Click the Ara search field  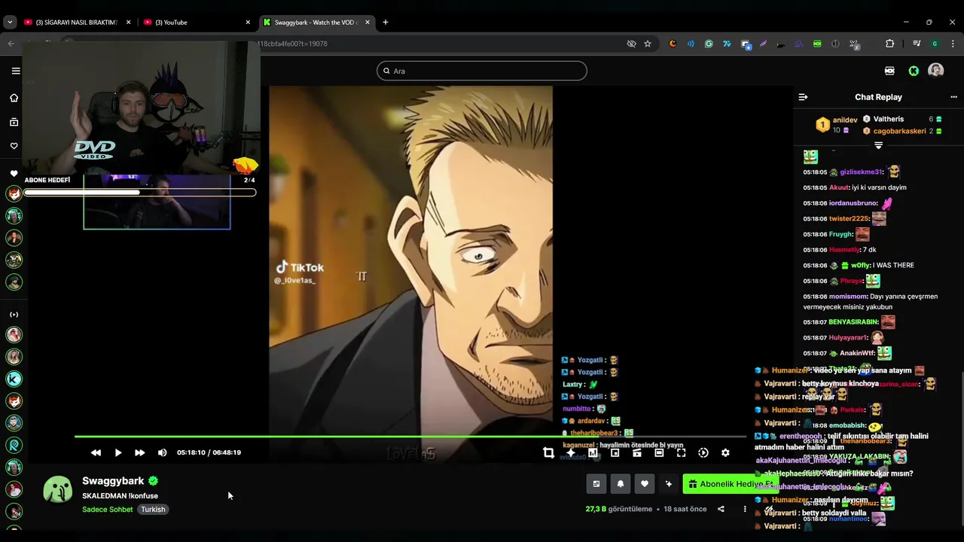point(482,71)
